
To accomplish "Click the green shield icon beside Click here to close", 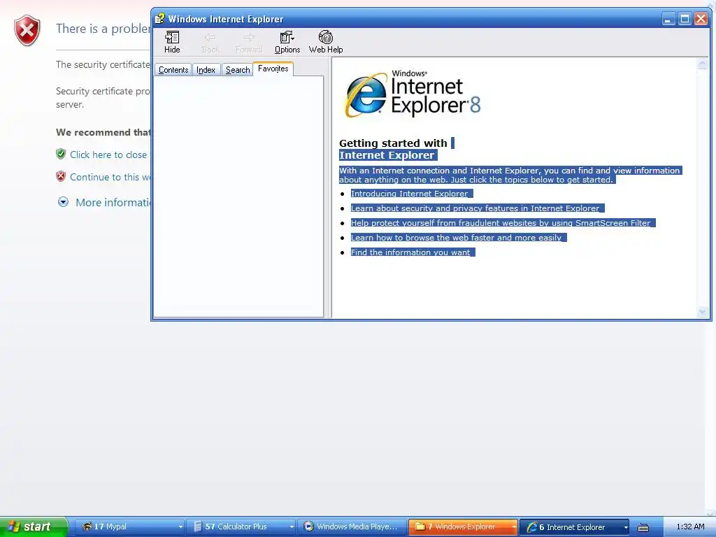I will (61, 154).
